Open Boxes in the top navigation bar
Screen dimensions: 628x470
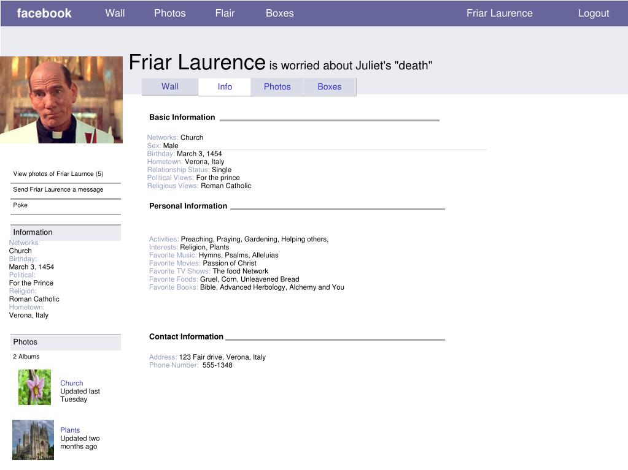click(279, 13)
